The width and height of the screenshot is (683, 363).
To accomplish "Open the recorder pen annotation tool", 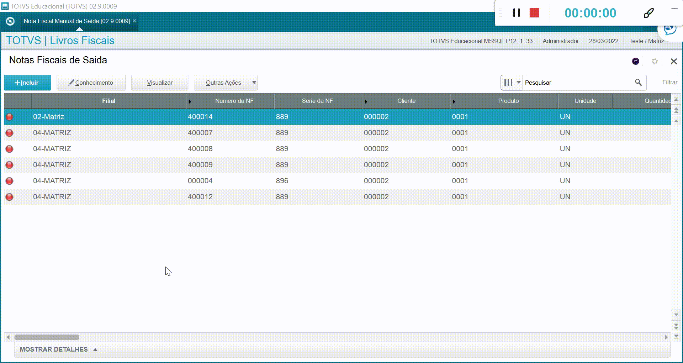I will tap(648, 13).
